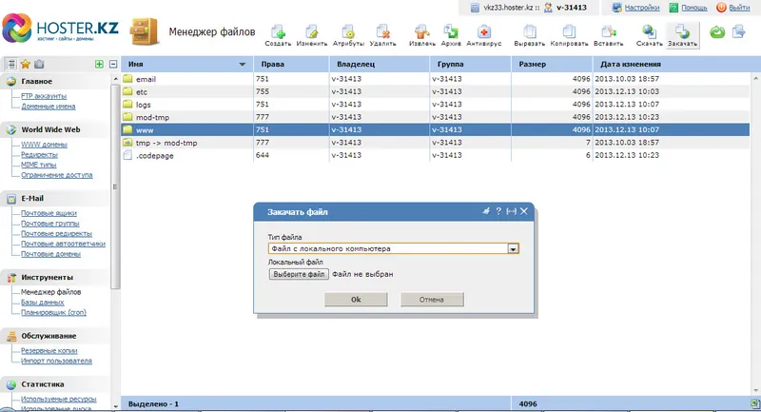Open Редиректы link
Image resolution: width=761 pixels, height=412 pixels.
[x=39, y=155]
